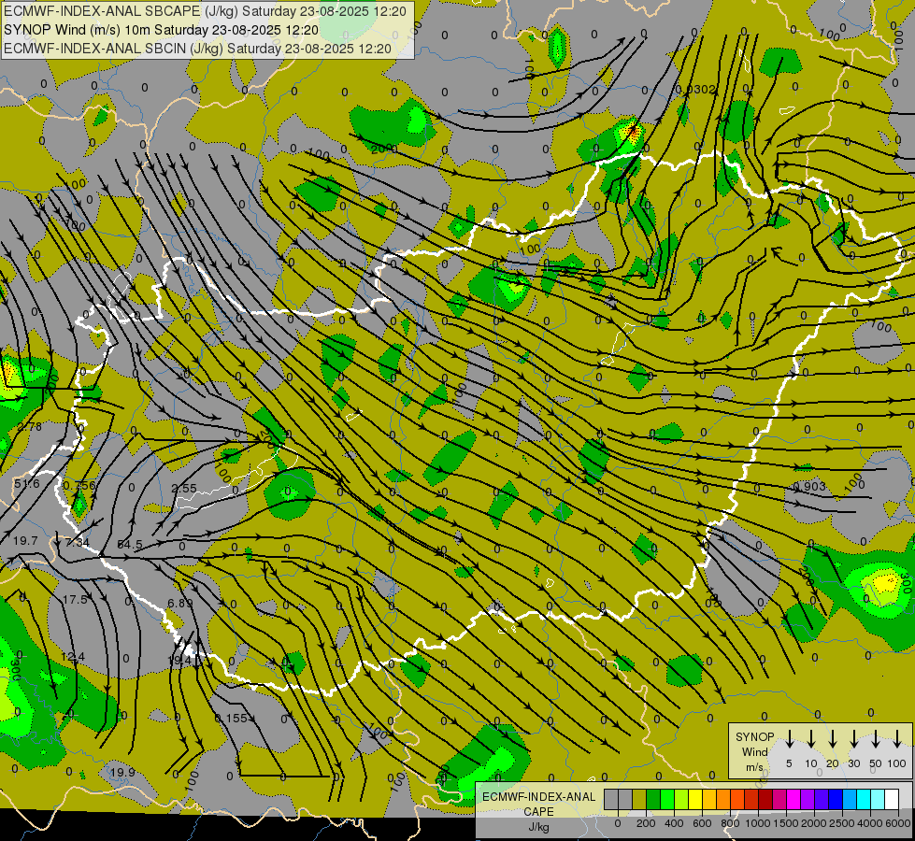Pick the olive 0-200 CAPE legend swatch
915x841 pixels.
(x=639, y=799)
